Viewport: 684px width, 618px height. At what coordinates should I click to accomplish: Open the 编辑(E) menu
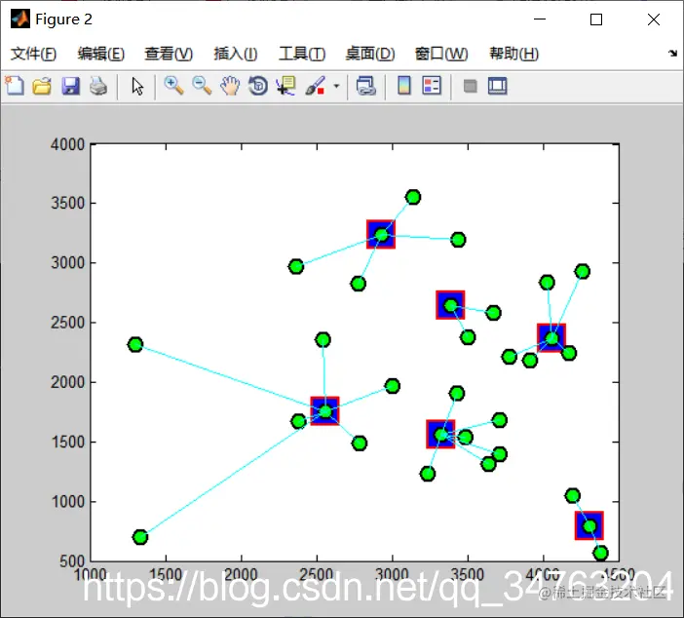pos(100,54)
